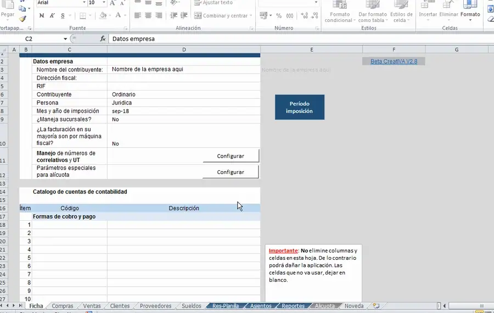
Task: Select the Format Painter brush icon
Action: [x=23, y=19]
